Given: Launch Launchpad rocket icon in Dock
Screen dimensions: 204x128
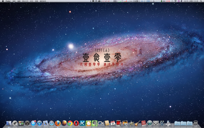Looking at the screenshot, I should click(x=15, y=123).
